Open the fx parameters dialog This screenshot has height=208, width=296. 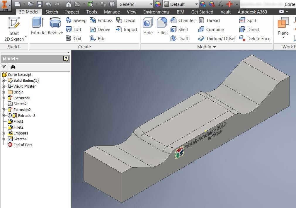(x=220, y=4)
